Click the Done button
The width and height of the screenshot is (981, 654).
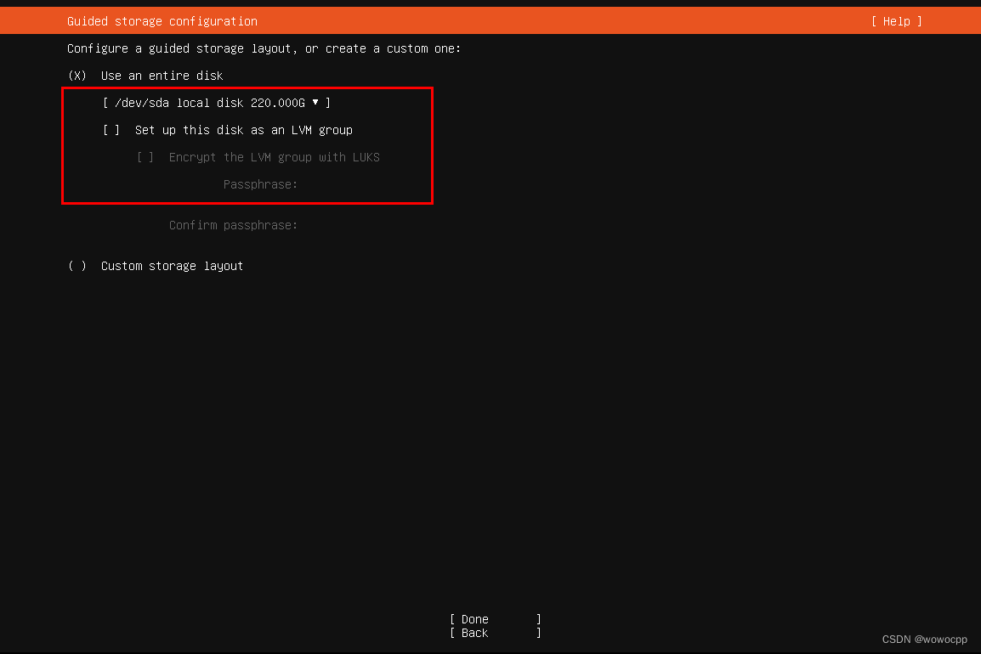[495, 619]
